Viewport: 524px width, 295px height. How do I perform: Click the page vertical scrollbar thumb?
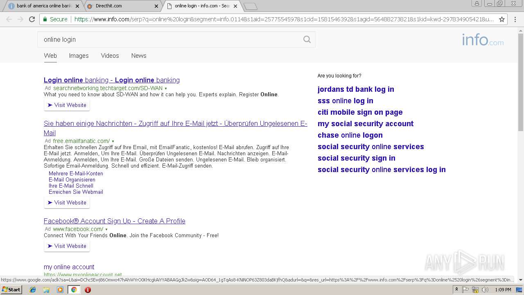(521, 82)
